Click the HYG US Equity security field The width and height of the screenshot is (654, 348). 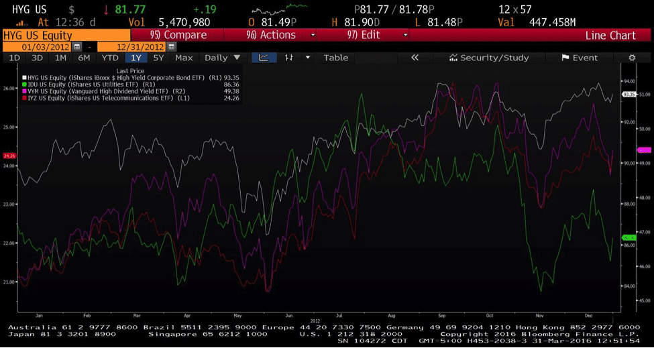coord(66,36)
